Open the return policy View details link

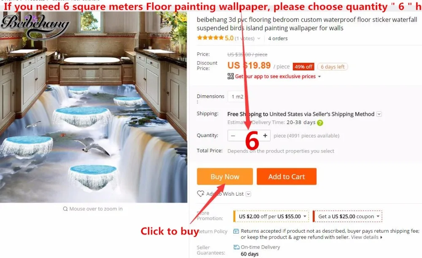[x=365, y=237]
